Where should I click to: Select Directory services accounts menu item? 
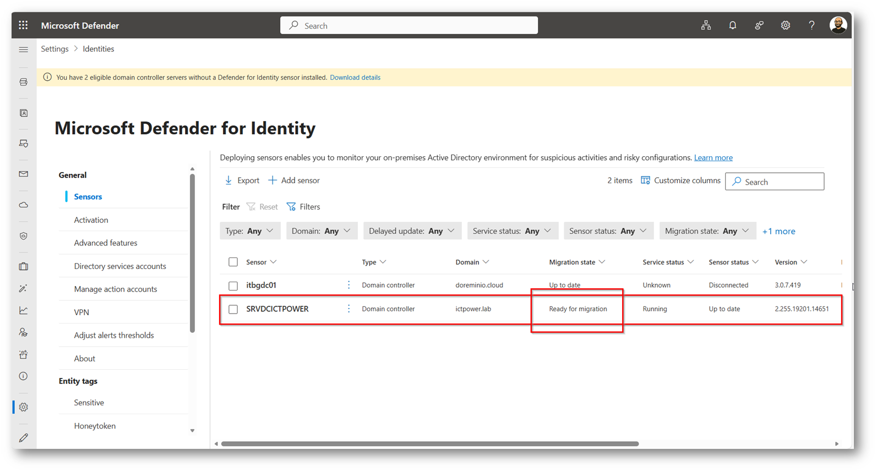(x=120, y=266)
